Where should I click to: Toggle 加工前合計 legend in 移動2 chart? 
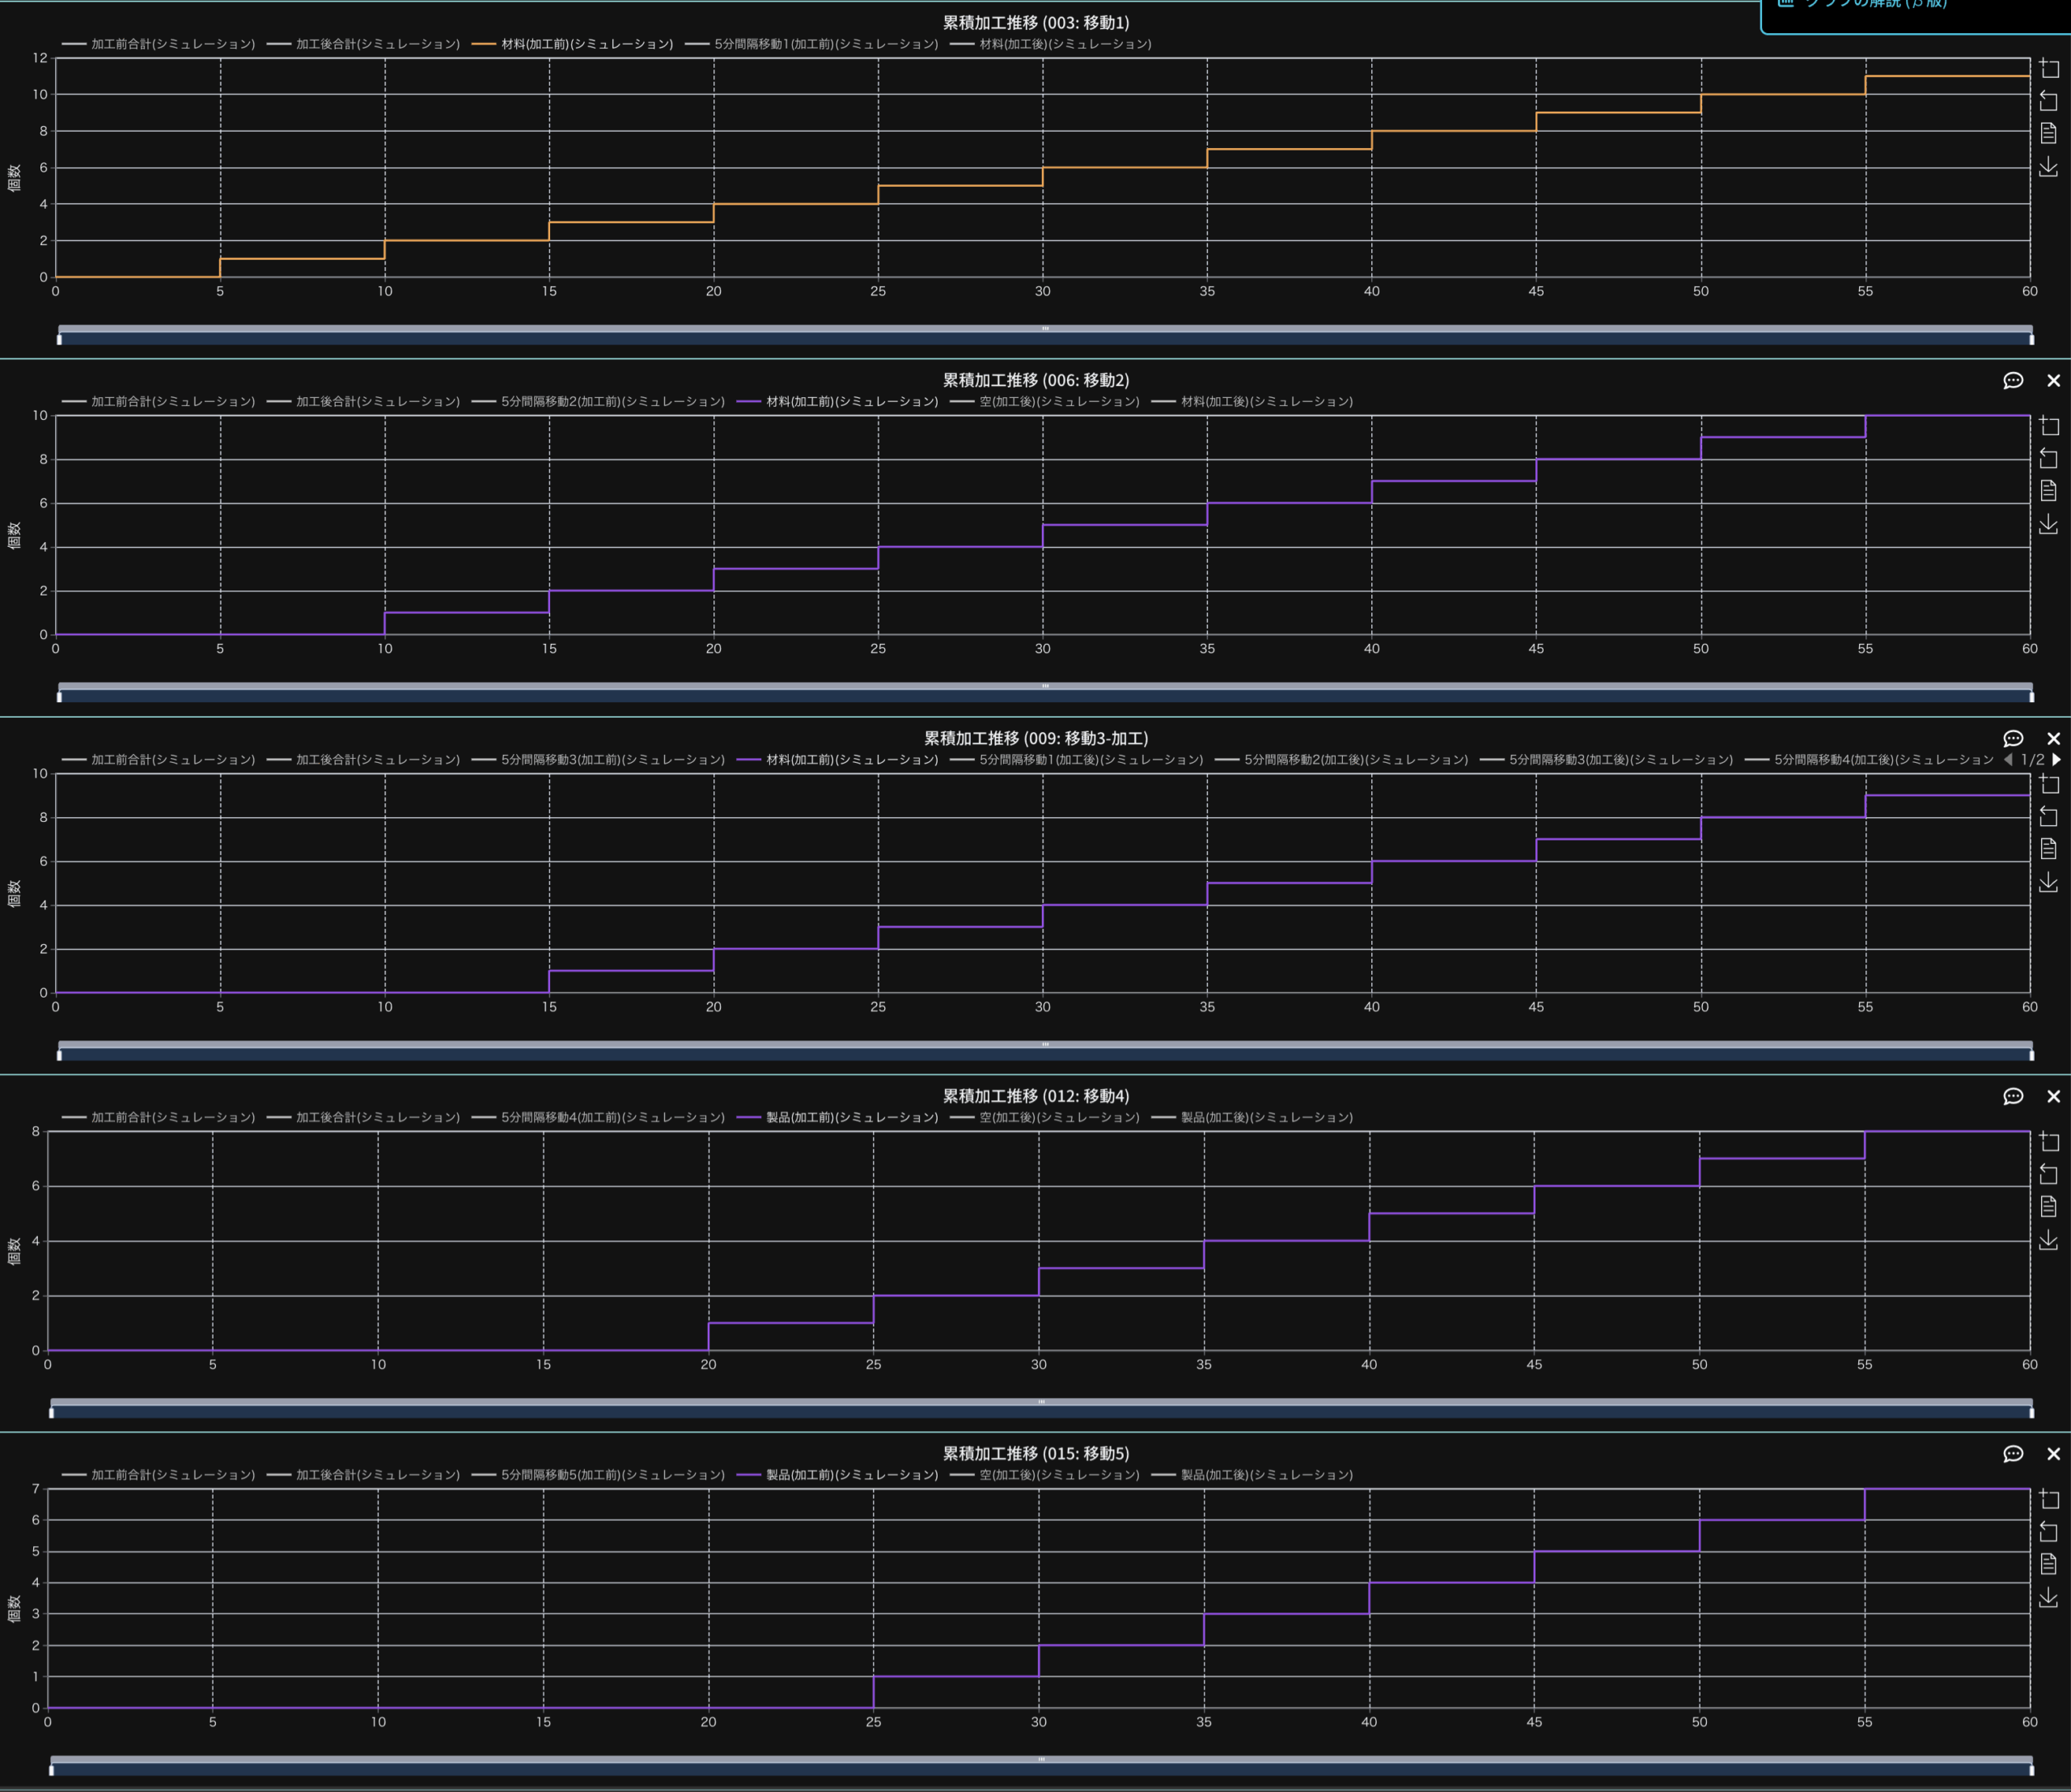(x=172, y=402)
